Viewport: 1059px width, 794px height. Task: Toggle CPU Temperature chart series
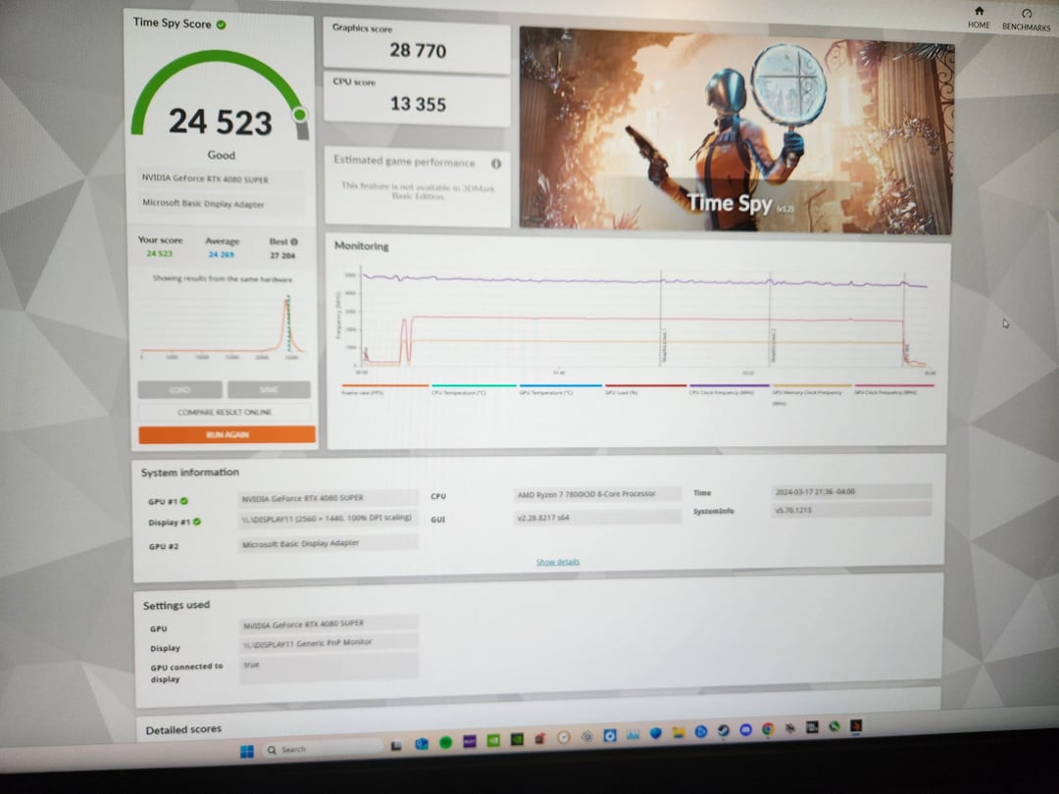coord(473,389)
